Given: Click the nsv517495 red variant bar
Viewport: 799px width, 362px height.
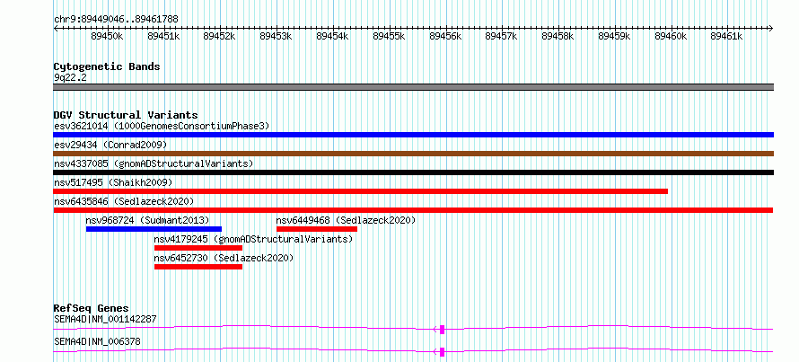Looking at the screenshot, I should [x=360, y=191].
